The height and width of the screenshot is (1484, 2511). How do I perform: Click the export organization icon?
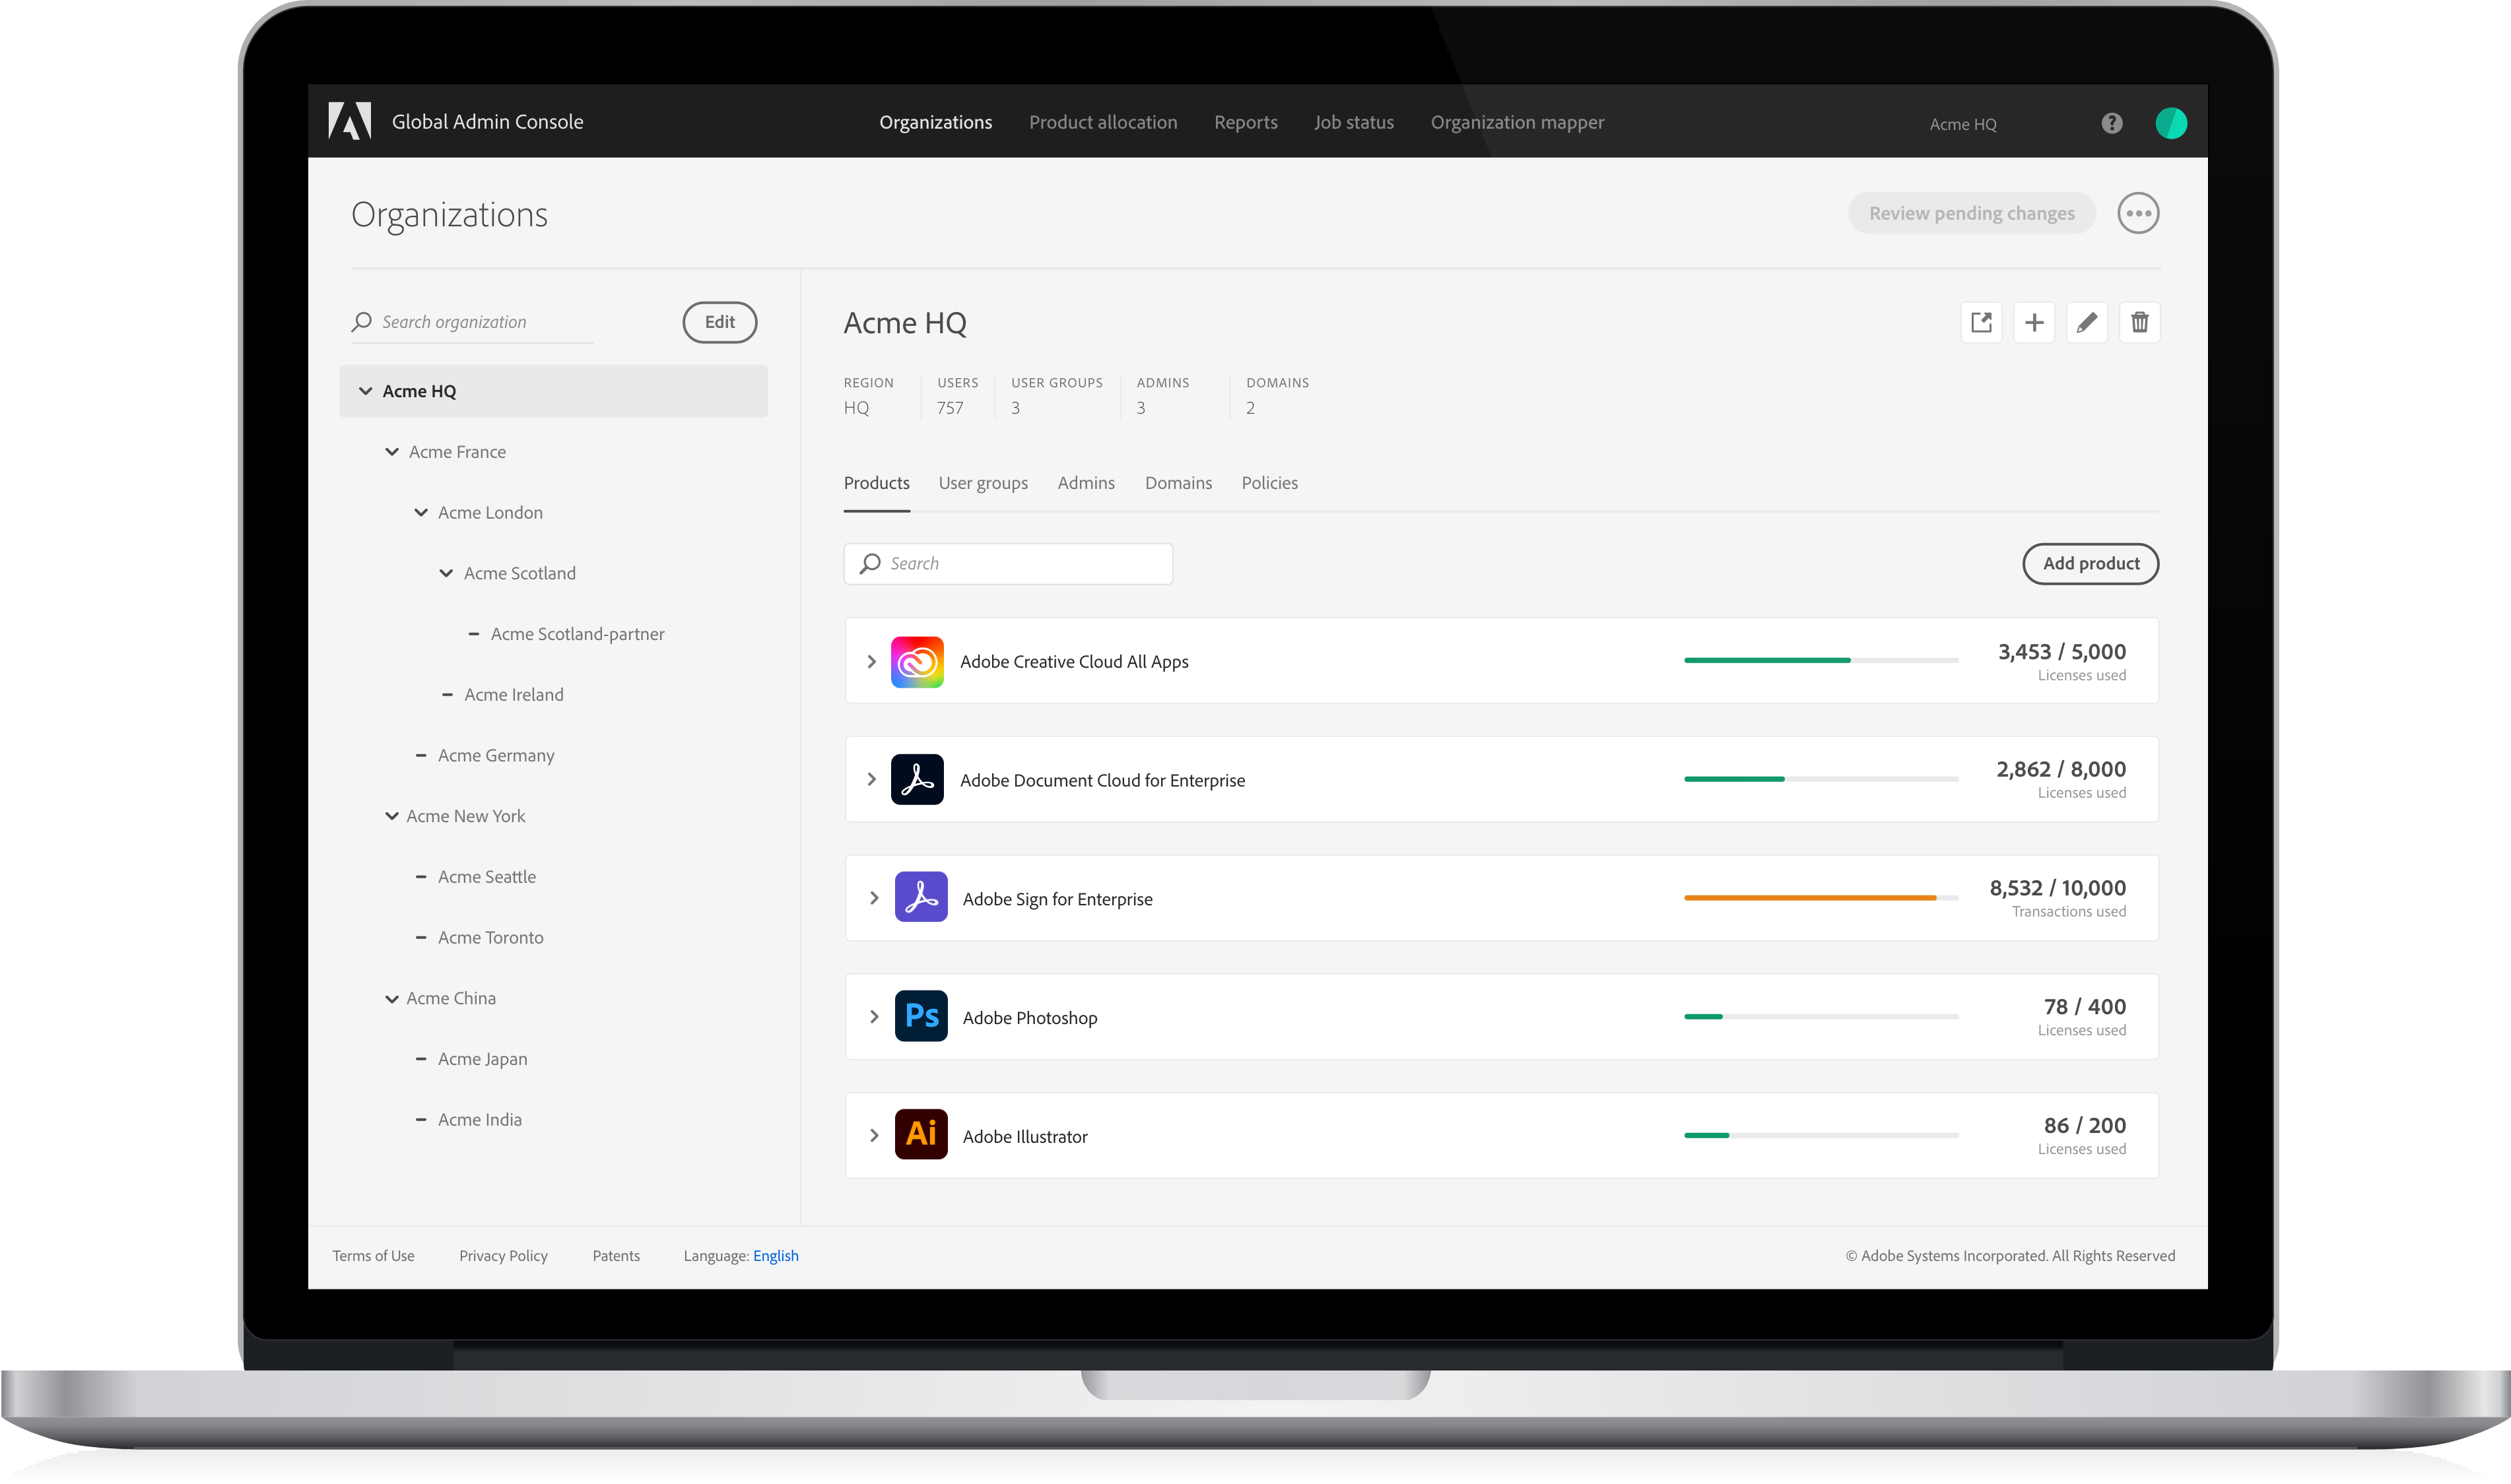click(x=1981, y=322)
